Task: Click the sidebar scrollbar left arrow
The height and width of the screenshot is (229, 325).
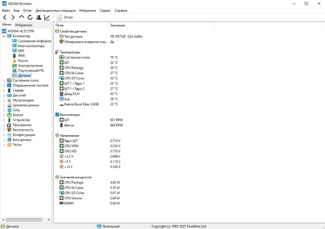Action: tap(3, 219)
